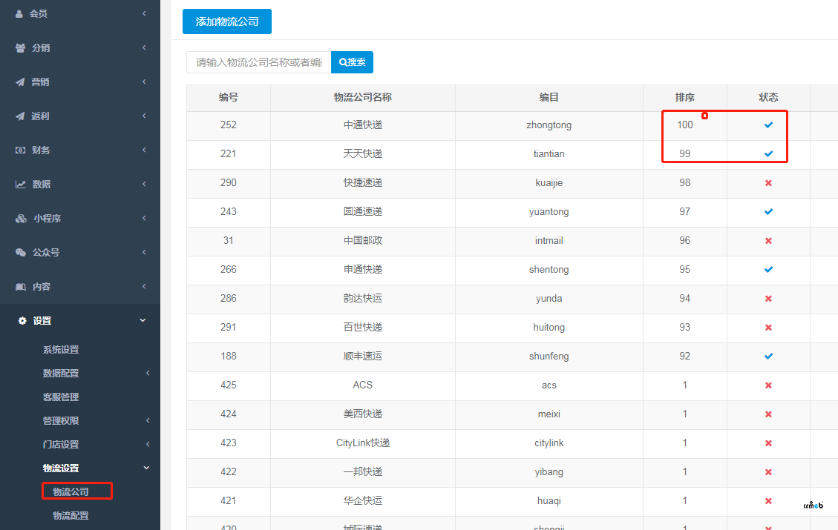Open the 数据配置 sidebar item
Viewport: 838px width, 530px height.
coord(61,373)
